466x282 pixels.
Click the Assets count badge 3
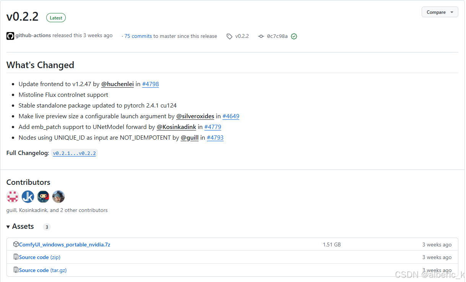pos(47,227)
